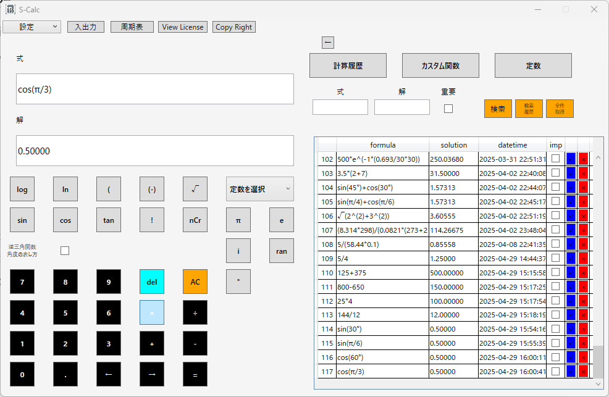This screenshot has height=397, width=609.
Task: Click the square root key
Action: click(195, 189)
